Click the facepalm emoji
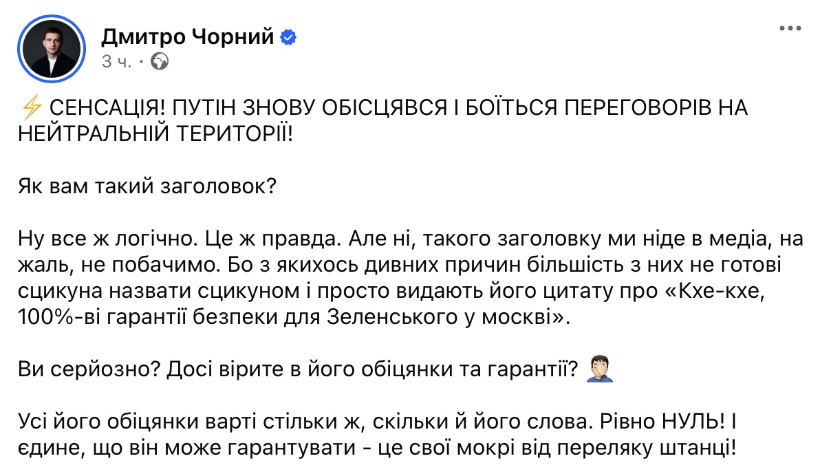 pyautogui.click(x=598, y=371)
